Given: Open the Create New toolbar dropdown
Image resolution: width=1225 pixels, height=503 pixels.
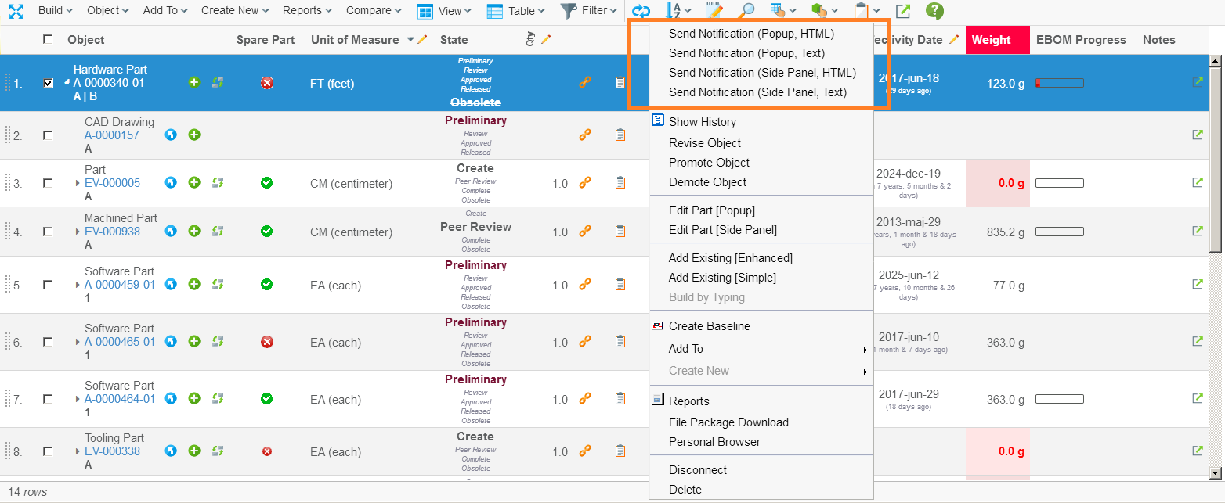Looking at the screenshot, I should [234, 11].
